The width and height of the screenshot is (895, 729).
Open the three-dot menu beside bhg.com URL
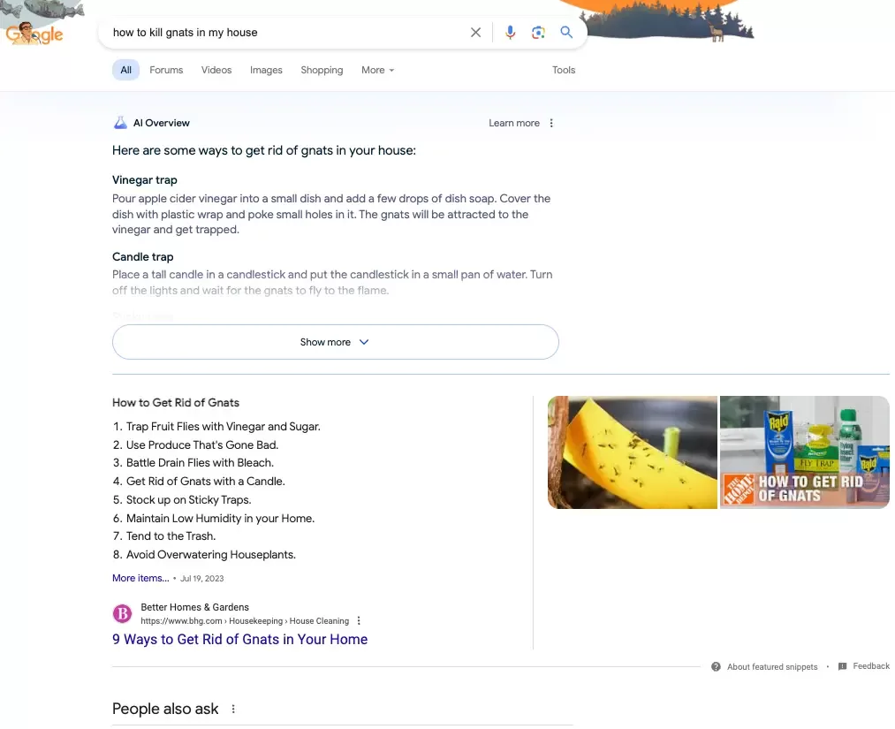coord(359,620)
